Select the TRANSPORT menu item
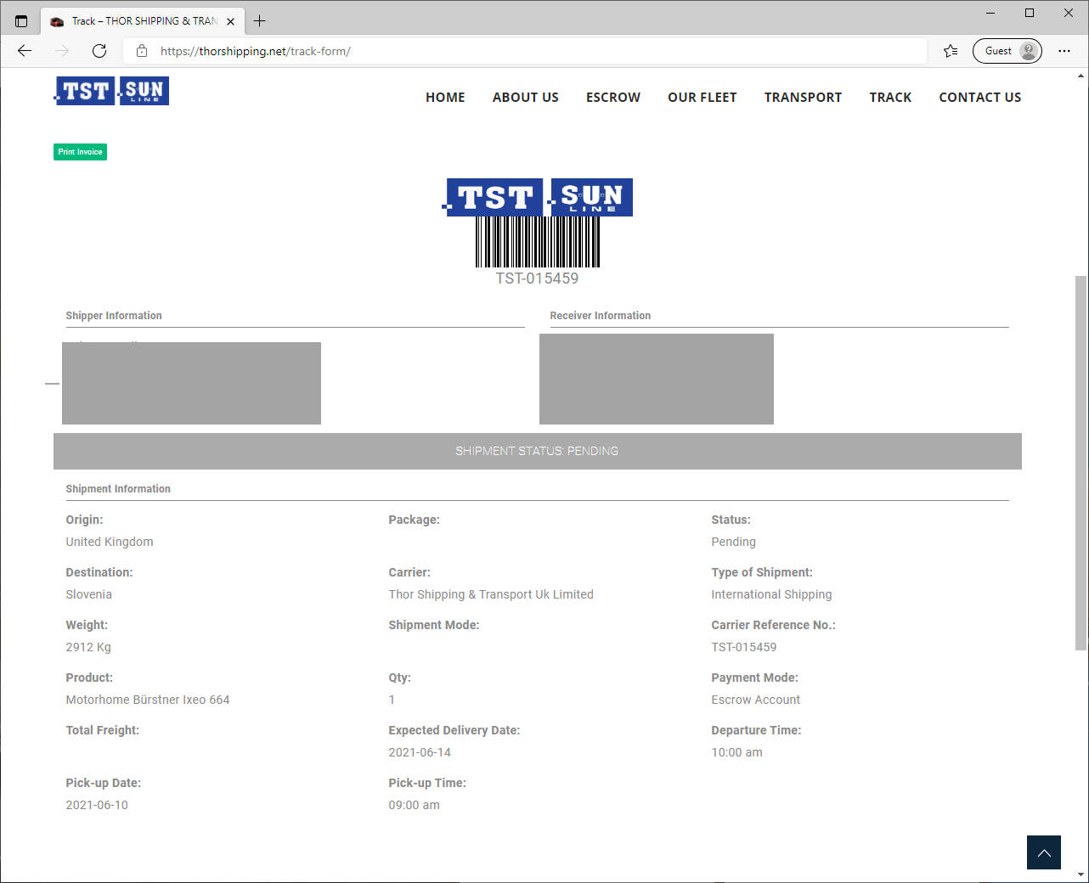 tap(803, 98)
